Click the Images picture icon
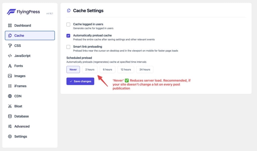The image size is (257, 151). [10, 76]
